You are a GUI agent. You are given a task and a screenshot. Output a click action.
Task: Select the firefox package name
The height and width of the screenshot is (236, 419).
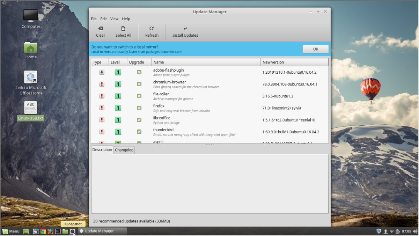159,106
